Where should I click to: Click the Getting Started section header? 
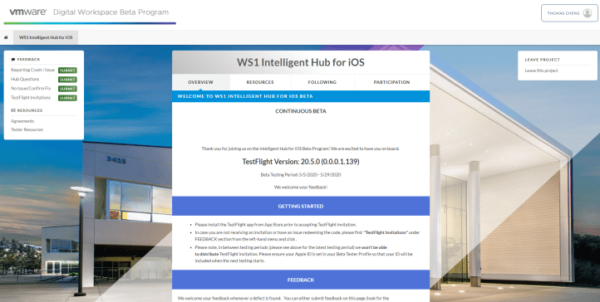[x=301, y=206]
